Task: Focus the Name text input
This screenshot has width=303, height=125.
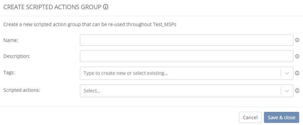Action: [187, 40]
